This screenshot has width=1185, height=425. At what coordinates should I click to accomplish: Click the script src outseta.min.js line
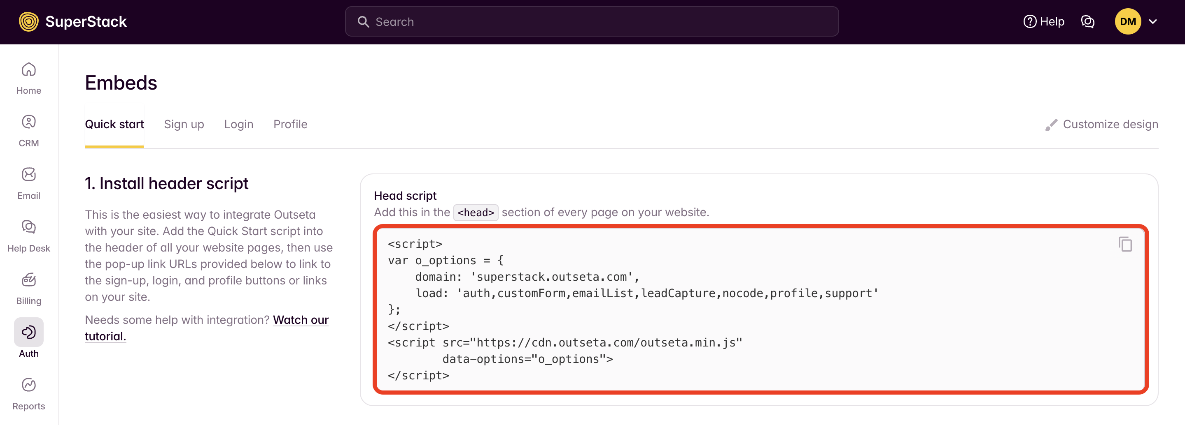point(565,343)
